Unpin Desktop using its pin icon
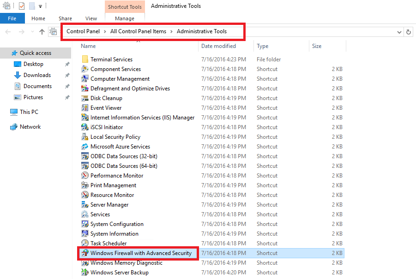This screenshot has height=279, width=416. (67, 64)
